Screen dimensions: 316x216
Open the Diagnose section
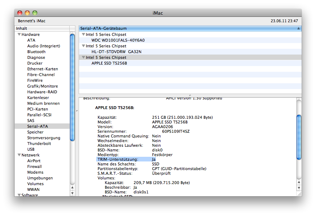(x=36, y=57)
